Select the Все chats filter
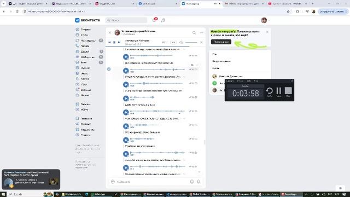 [240, 54]
